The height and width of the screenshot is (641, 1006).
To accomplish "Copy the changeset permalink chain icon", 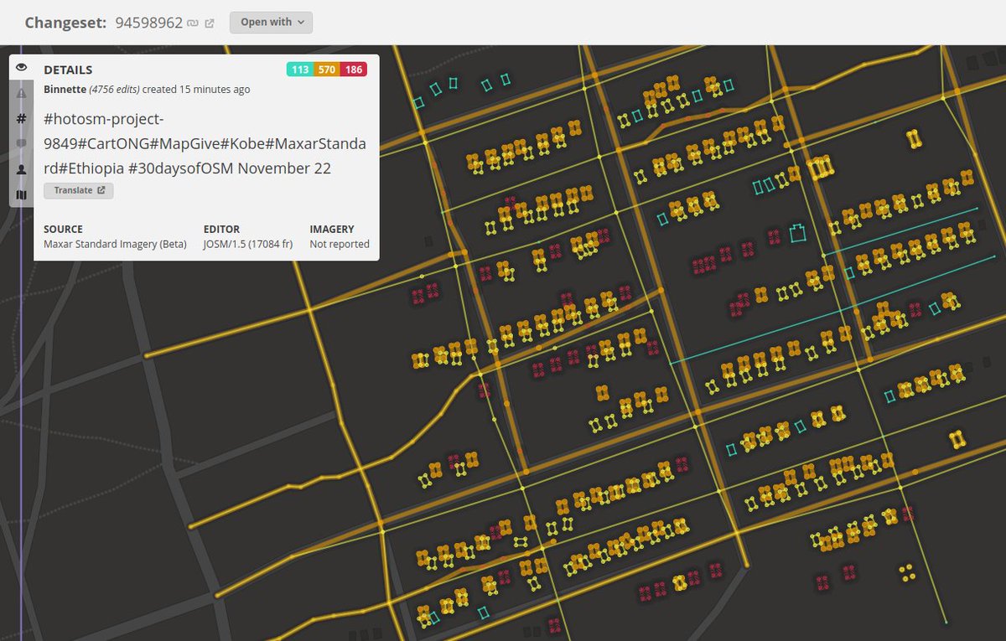I will coord(191,23).
